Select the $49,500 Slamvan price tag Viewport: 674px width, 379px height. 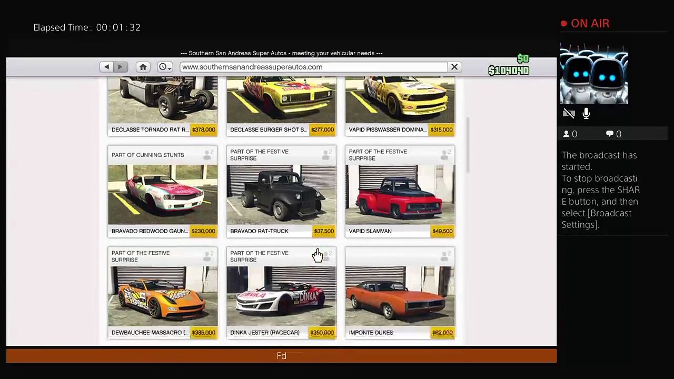tap(443, 231)
